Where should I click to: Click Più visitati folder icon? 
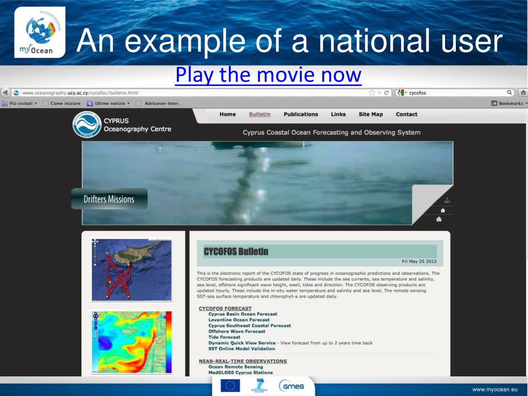click(4, 103)
